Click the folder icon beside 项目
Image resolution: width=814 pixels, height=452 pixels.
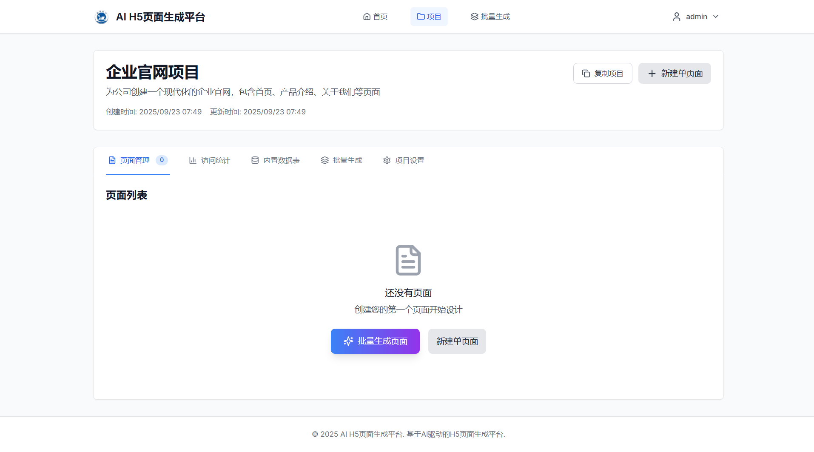(x=420, y=17)
